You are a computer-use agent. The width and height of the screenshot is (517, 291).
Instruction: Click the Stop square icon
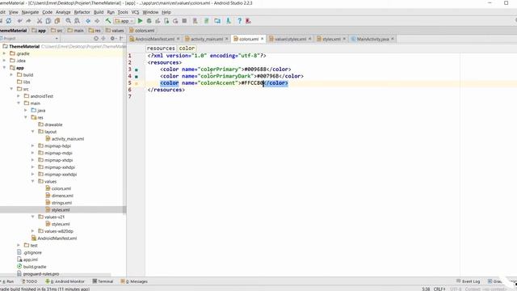click(x=184, y=21)
